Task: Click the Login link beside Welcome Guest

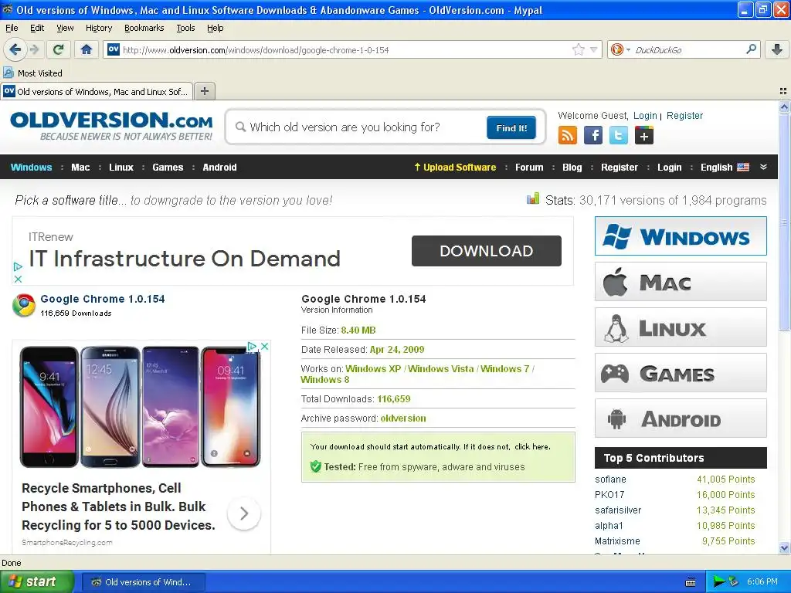Action: (x=645, y=116)
